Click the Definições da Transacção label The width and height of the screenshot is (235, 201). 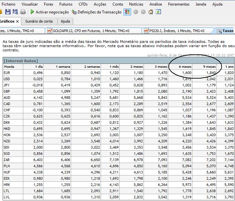100,12
